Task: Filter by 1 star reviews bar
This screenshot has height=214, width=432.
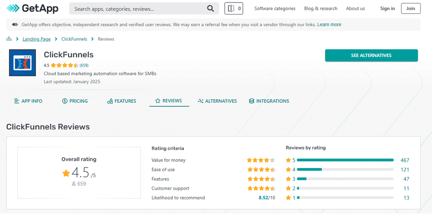Action: click(x=345, y=198)
